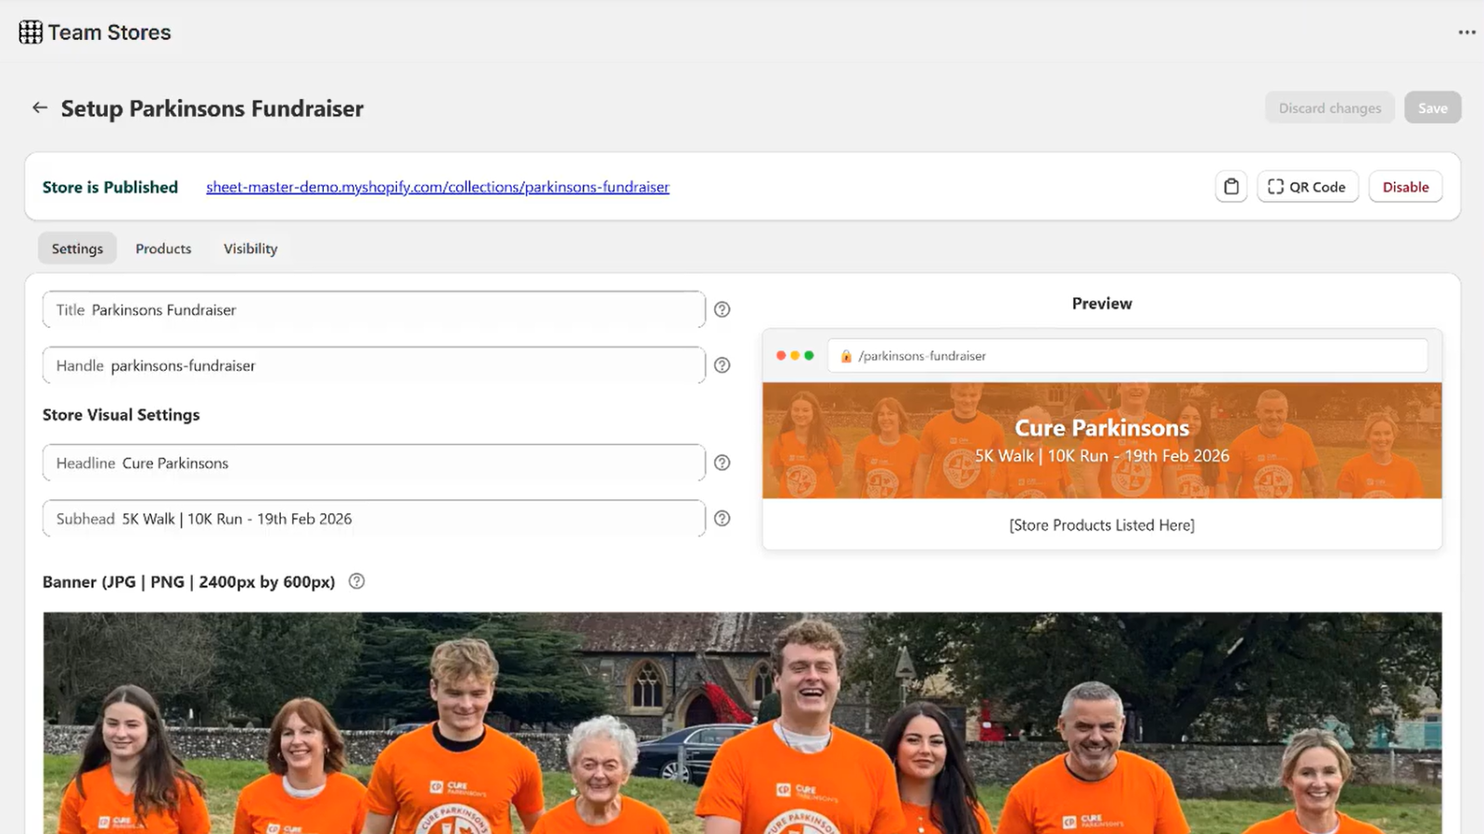
Task: Switch to the Visibility tab
Action: [250, 248]
